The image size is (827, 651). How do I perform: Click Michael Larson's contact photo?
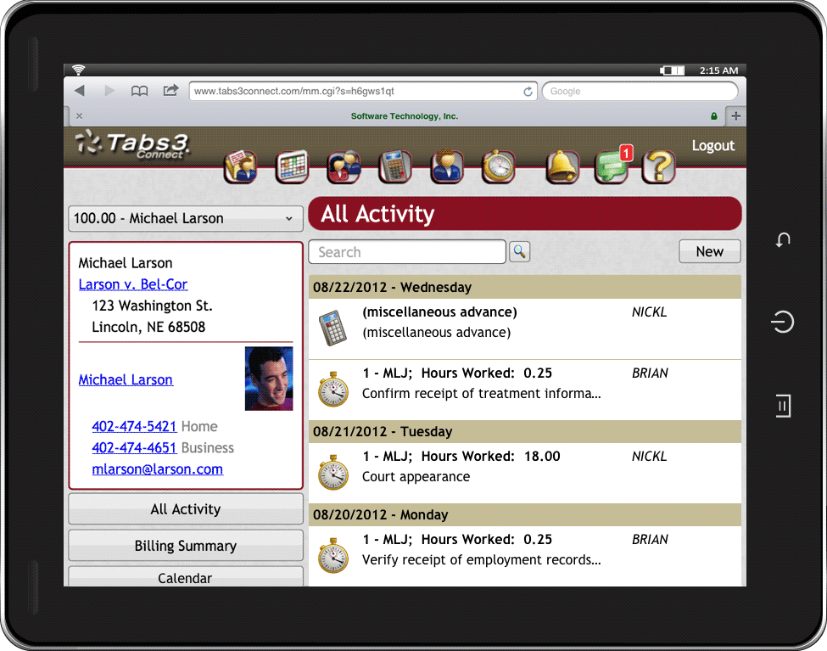(269, 379)
